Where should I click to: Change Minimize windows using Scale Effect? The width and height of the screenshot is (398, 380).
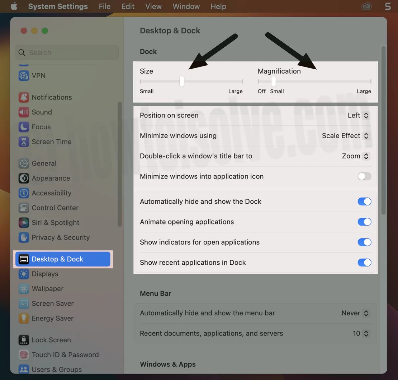pos(345,136)
